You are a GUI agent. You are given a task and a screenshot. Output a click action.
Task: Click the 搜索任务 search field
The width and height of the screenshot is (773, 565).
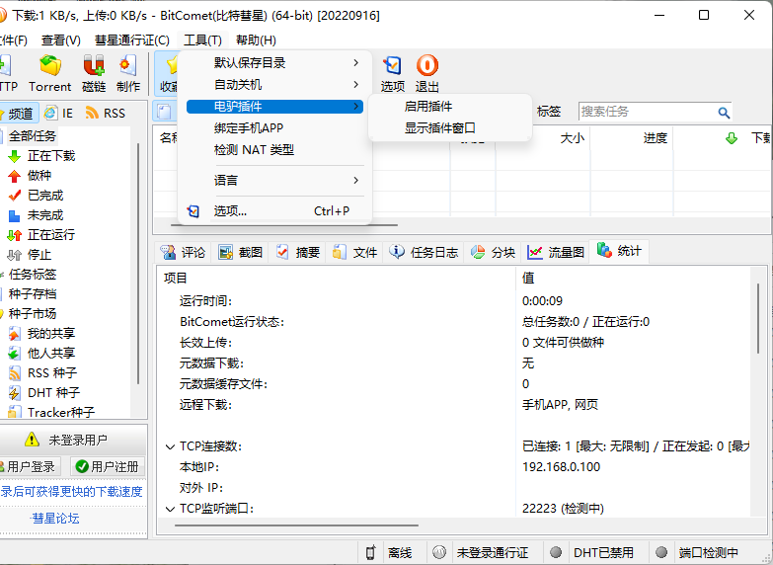tap(648, 112)
